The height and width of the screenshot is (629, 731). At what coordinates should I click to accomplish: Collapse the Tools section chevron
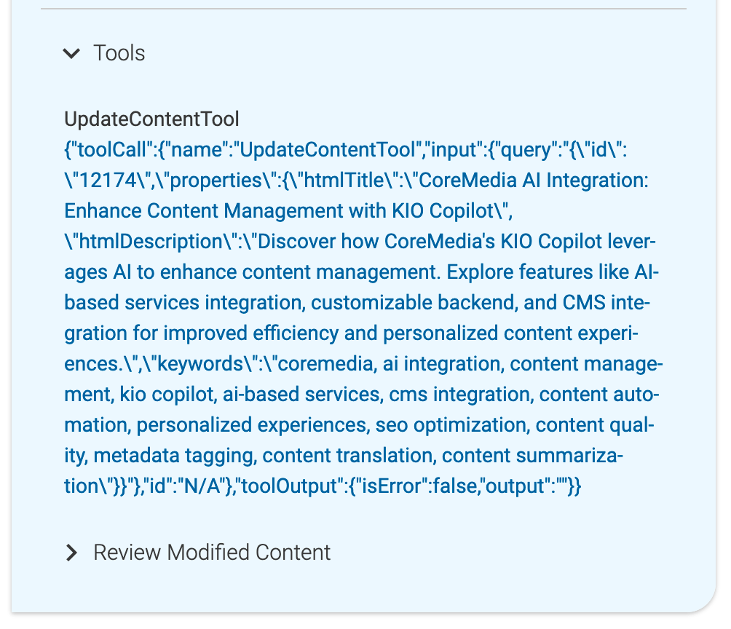tap(71, 53)
